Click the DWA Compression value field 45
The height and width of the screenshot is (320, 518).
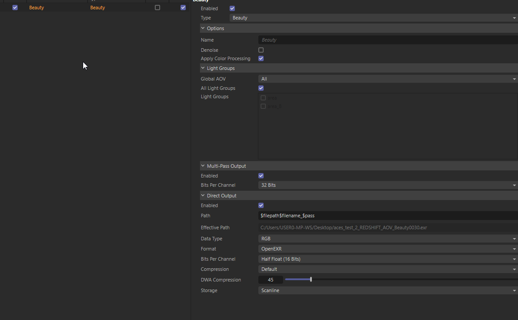[x=271, y=280]
